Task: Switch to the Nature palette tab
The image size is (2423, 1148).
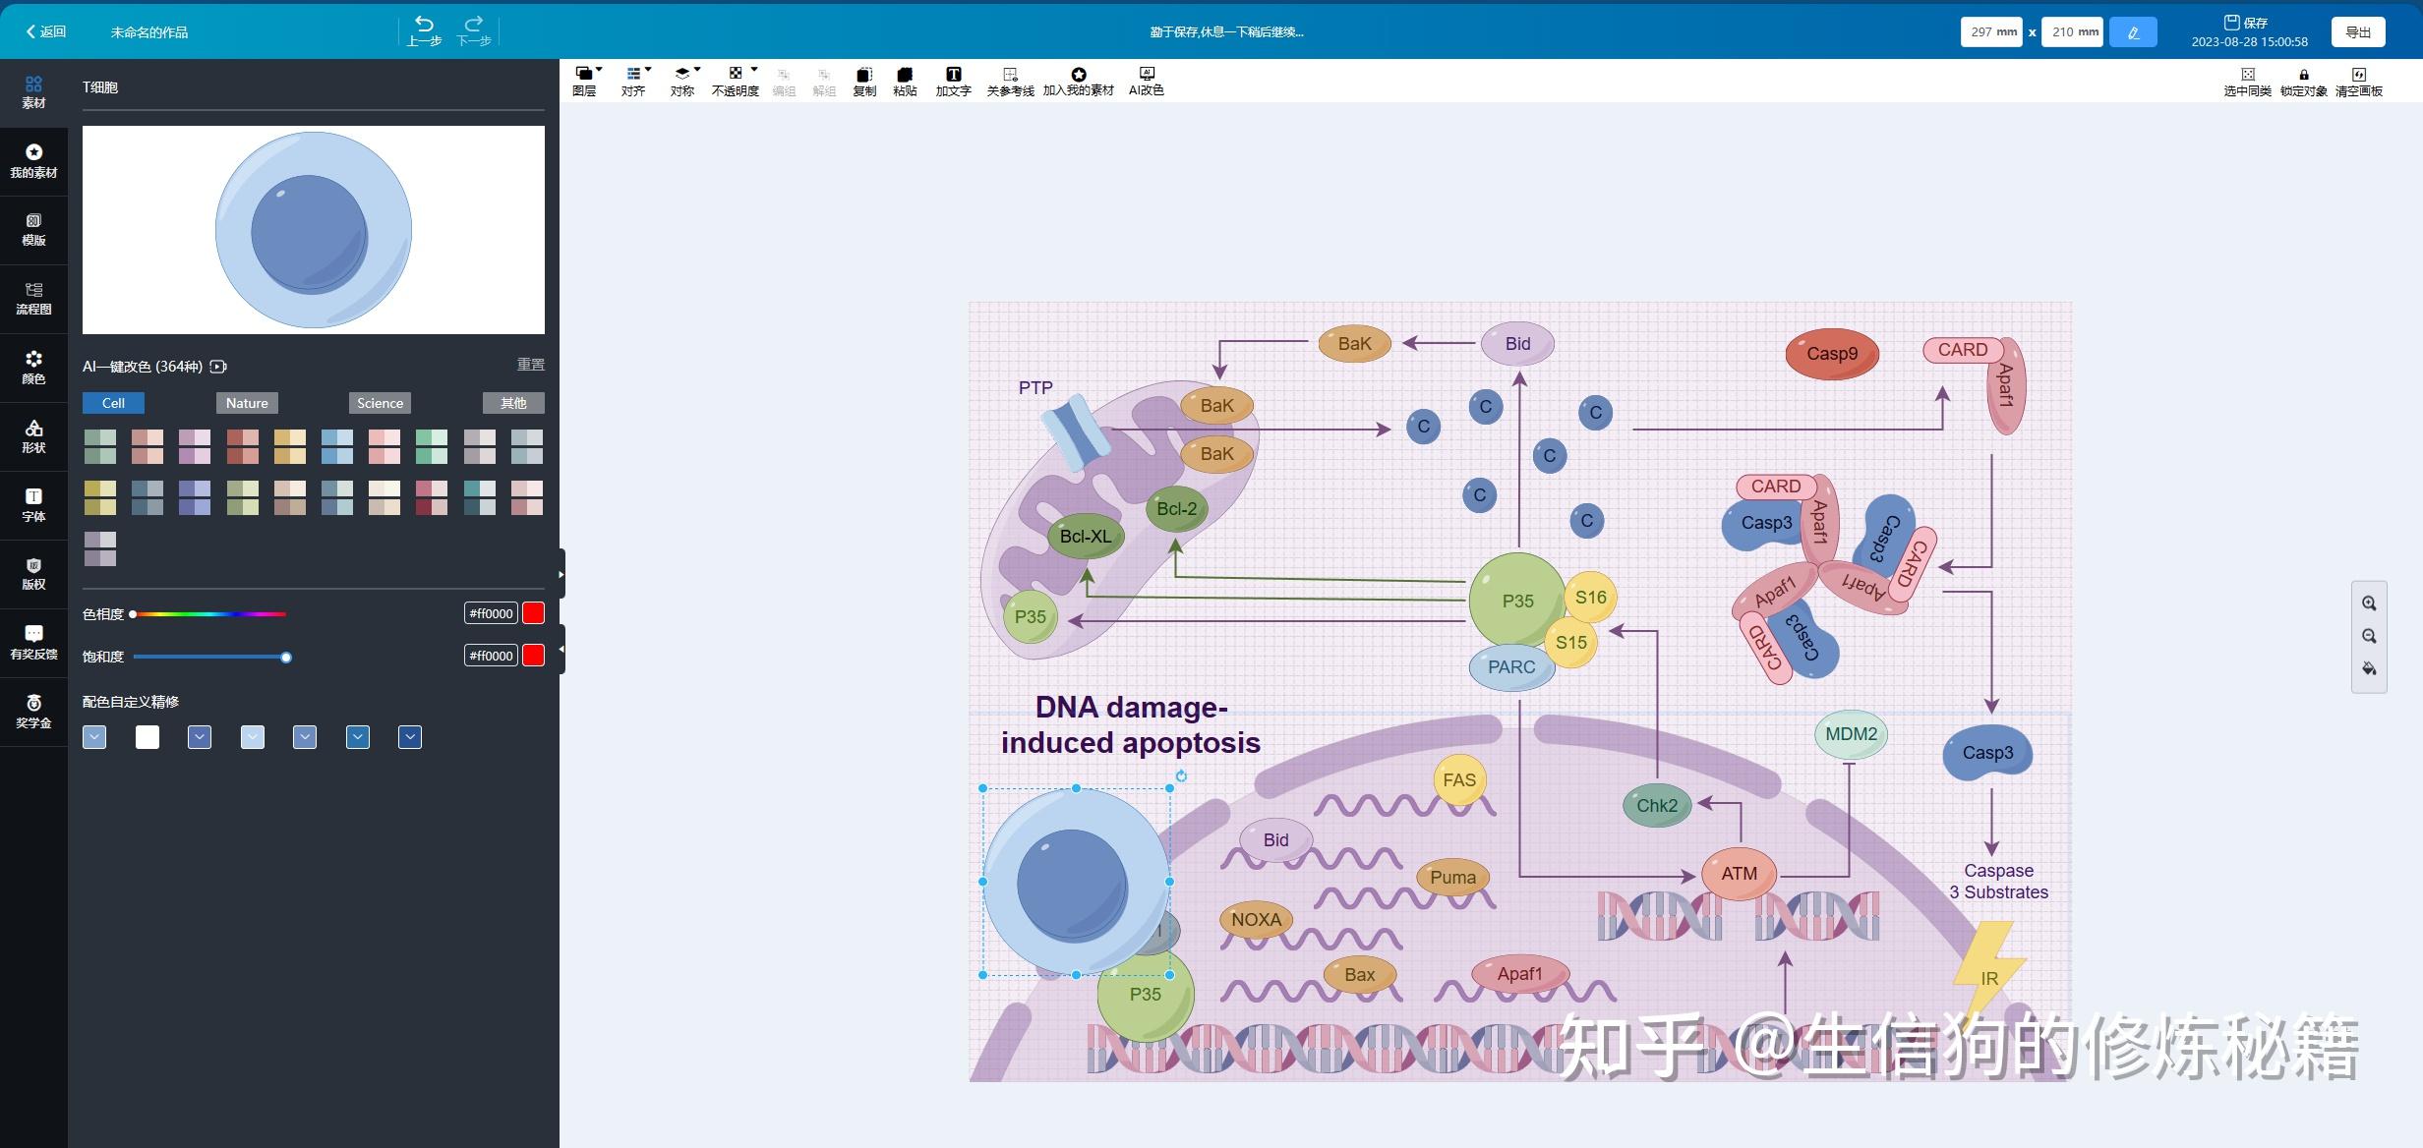Action: pos(247,403)
